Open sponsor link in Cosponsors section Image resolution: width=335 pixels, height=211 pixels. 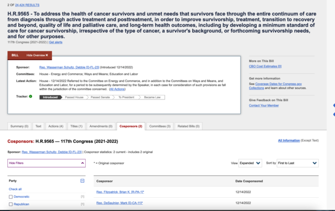point(51,152)
